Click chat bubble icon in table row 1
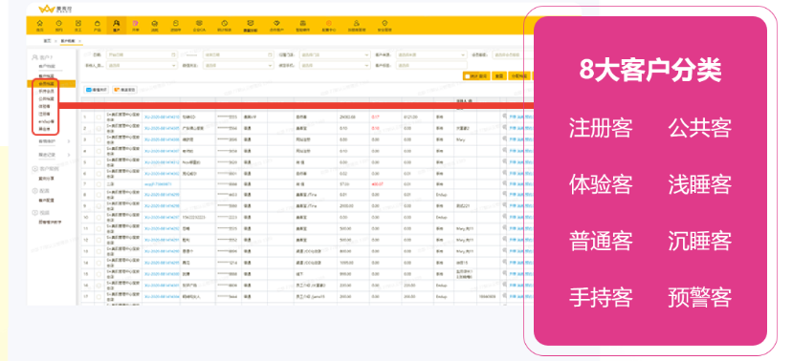Image resolution: width=792 pixels, height=361 pixels. [505, 117]
